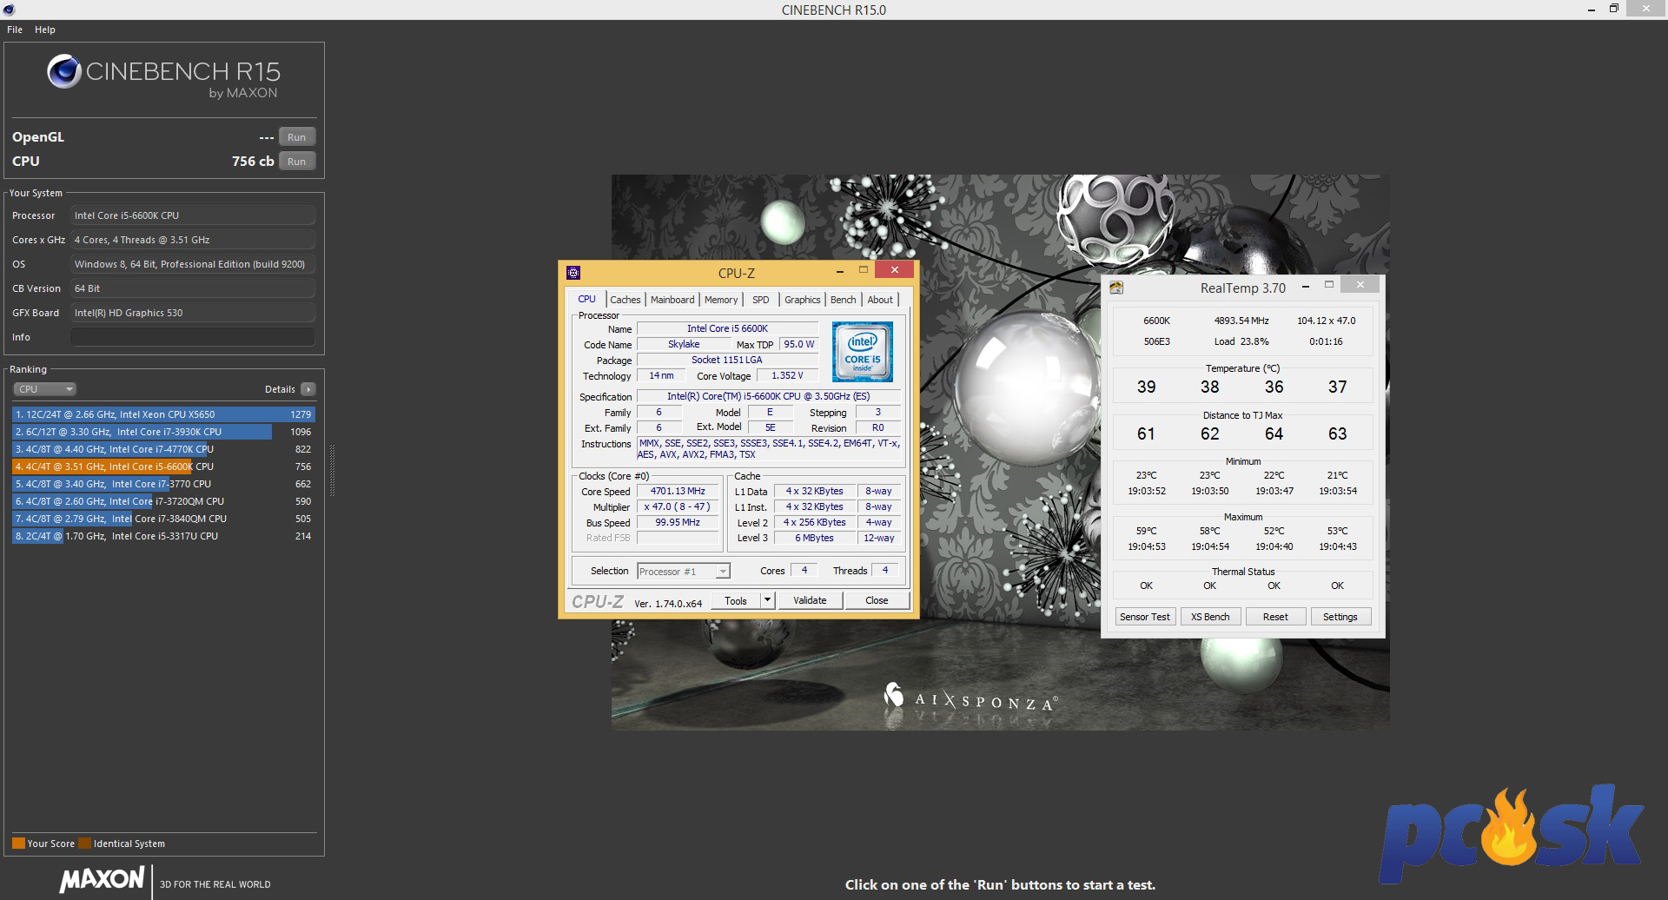Switch to the Bench tab in CPU-Z

tap(843, 300)
